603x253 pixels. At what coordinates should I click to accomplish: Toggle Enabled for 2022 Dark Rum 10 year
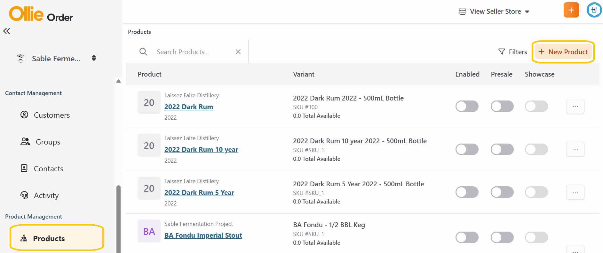point(467,149)
